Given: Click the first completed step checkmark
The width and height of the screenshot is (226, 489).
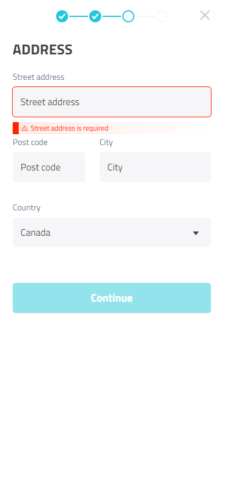Looking at the screenshot, I should coord(62,16).
